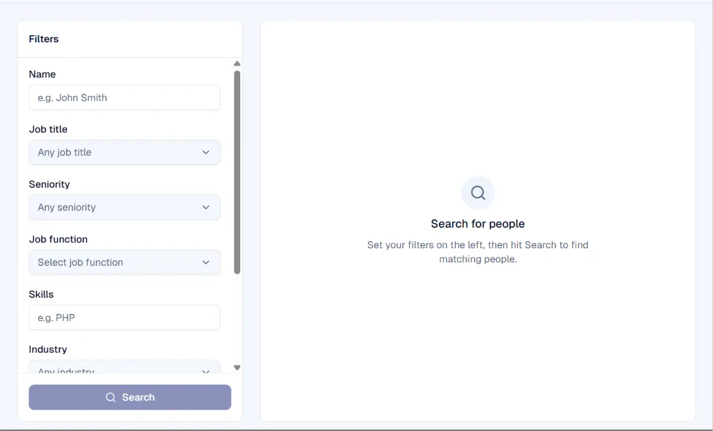Click the Seniority label
This screenshot has width=713, height=431.
tap(49, 184)
